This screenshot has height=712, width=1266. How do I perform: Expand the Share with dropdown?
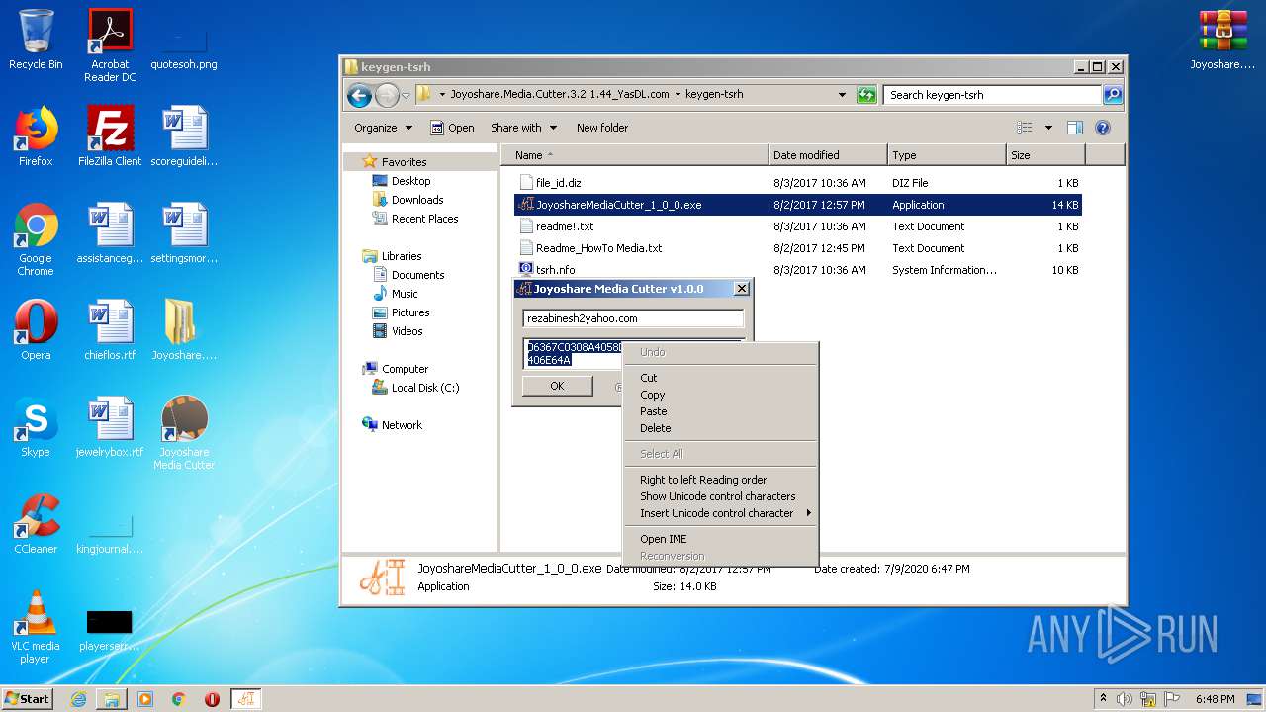pyautogui.click(x=523, y=128)
